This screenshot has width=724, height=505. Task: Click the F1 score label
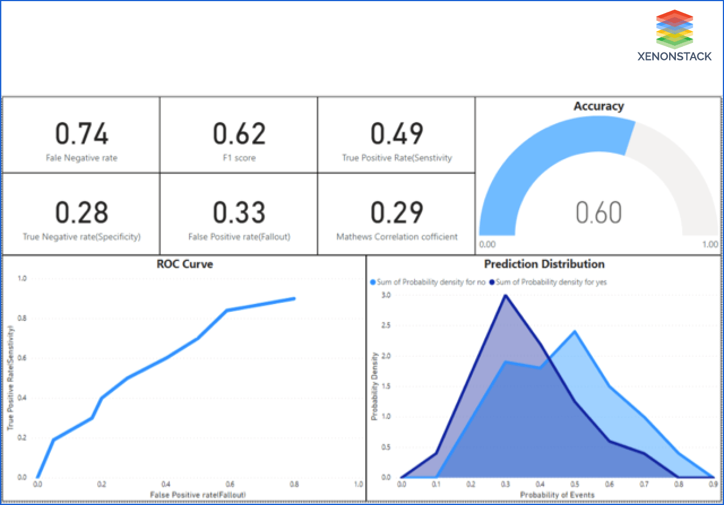pyautogui.click(x=239, y=158)
